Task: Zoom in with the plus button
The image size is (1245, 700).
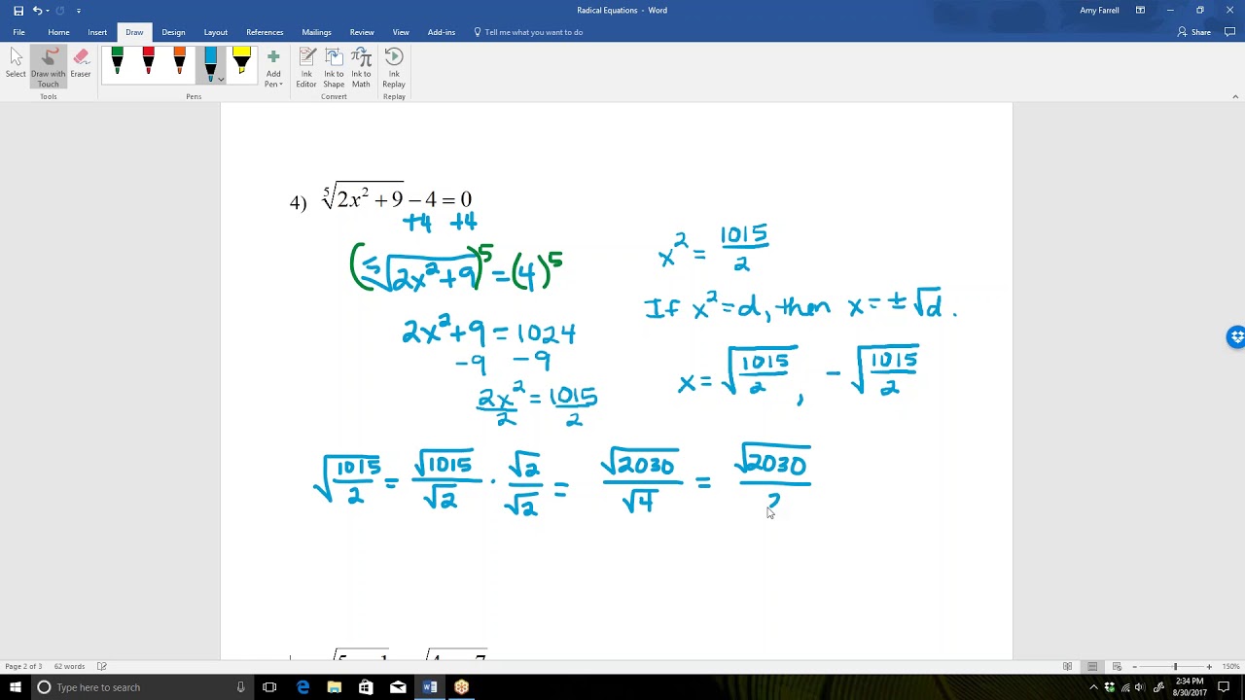Action: coord(1209,666)
